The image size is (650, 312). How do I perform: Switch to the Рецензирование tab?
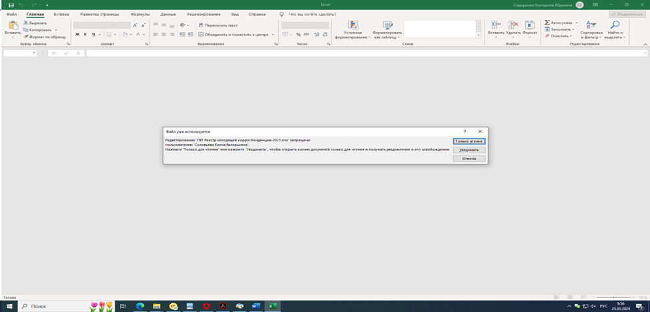pyautogui.click(x=204, y=14)
